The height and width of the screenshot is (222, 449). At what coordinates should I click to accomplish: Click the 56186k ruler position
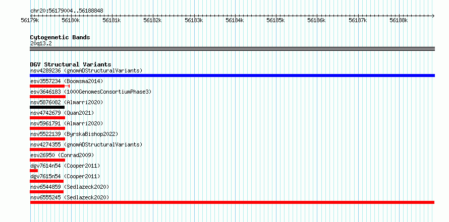click(317, 20)
